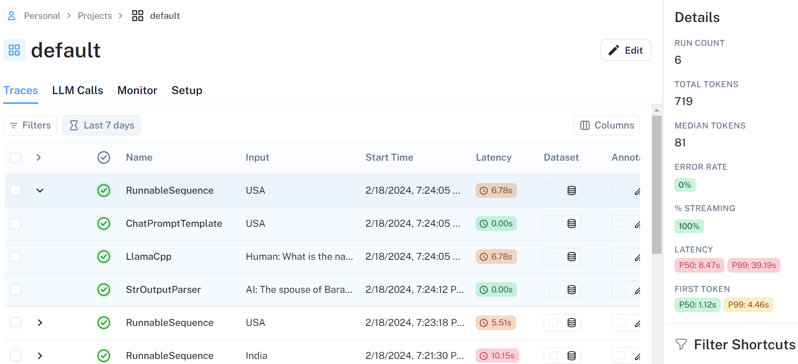Viewport: 798px width, 364px height.
Task: Select the StrOutputParser row checkbox
Action: (x=16, y=290)
